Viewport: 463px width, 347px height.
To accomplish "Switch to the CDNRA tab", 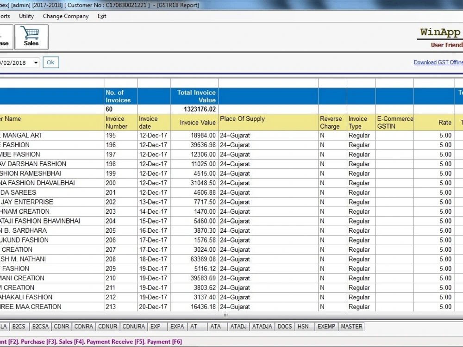I will (83, 326).
